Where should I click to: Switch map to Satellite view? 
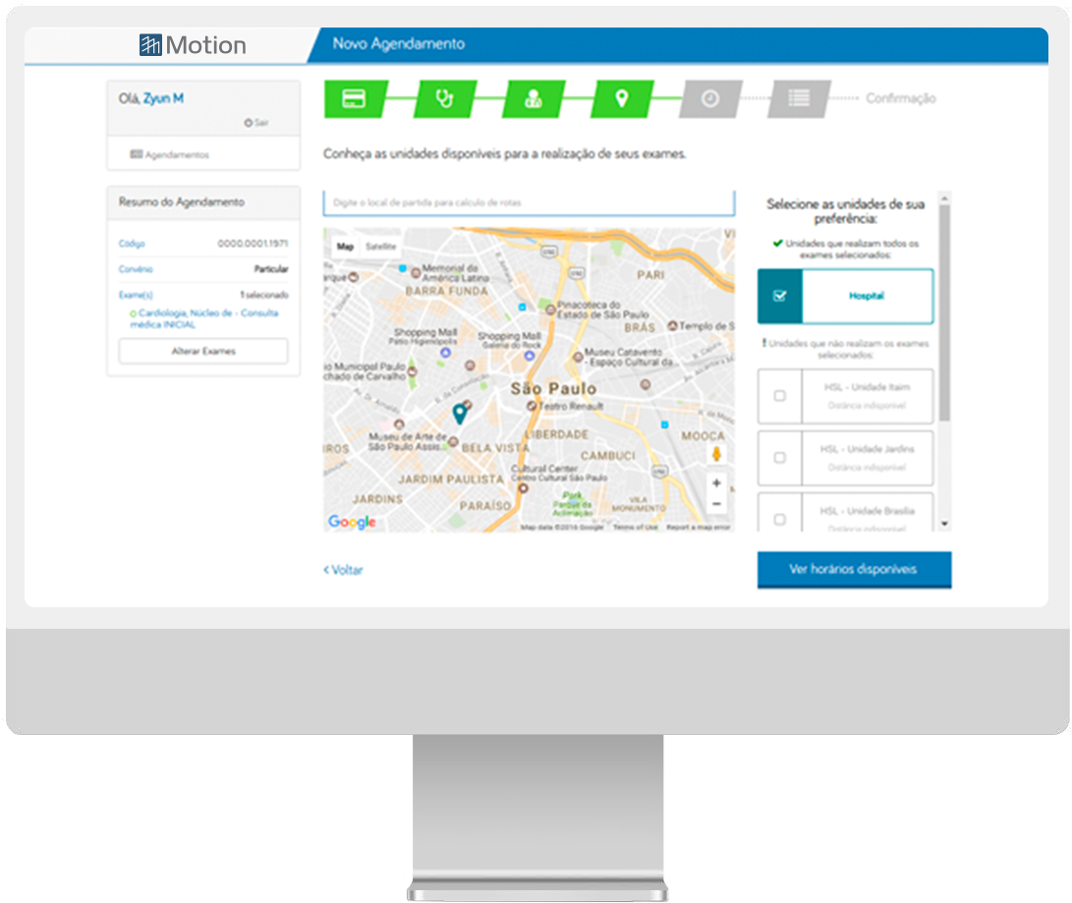381,247
